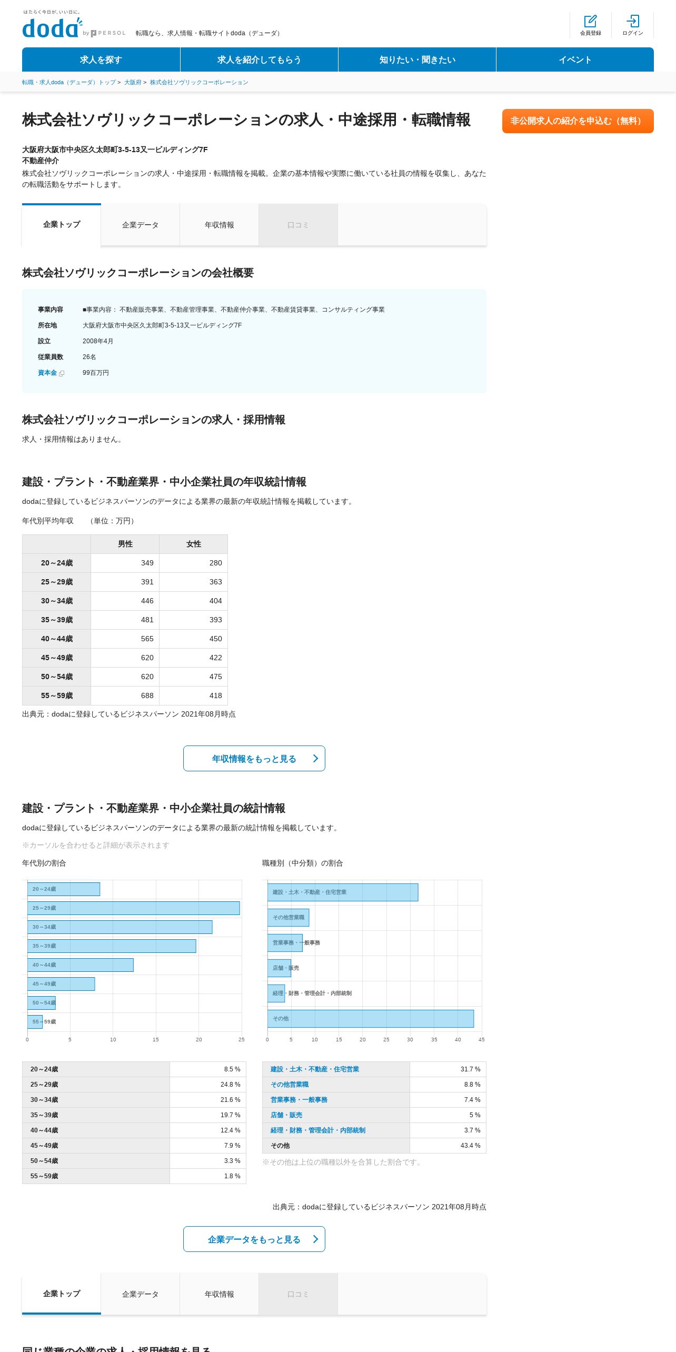
Task: Click the 会員登録 pencil icon
Action: [x=590, y=21]
